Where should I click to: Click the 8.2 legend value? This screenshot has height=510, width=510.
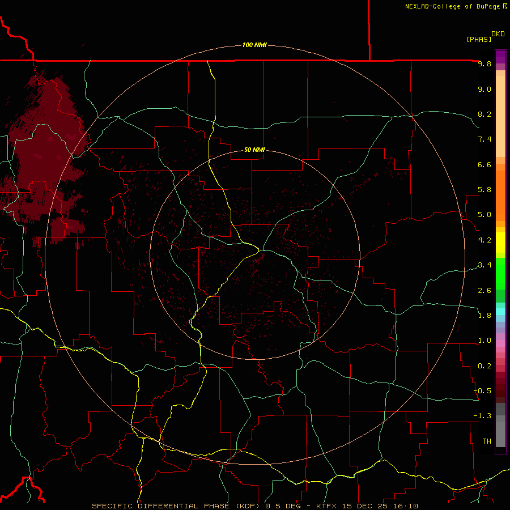[484, 114]
